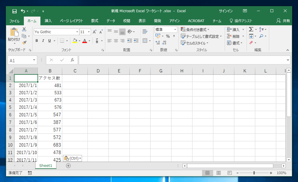
Task: Click the percent style icon
Action: [x=168, y=36]
